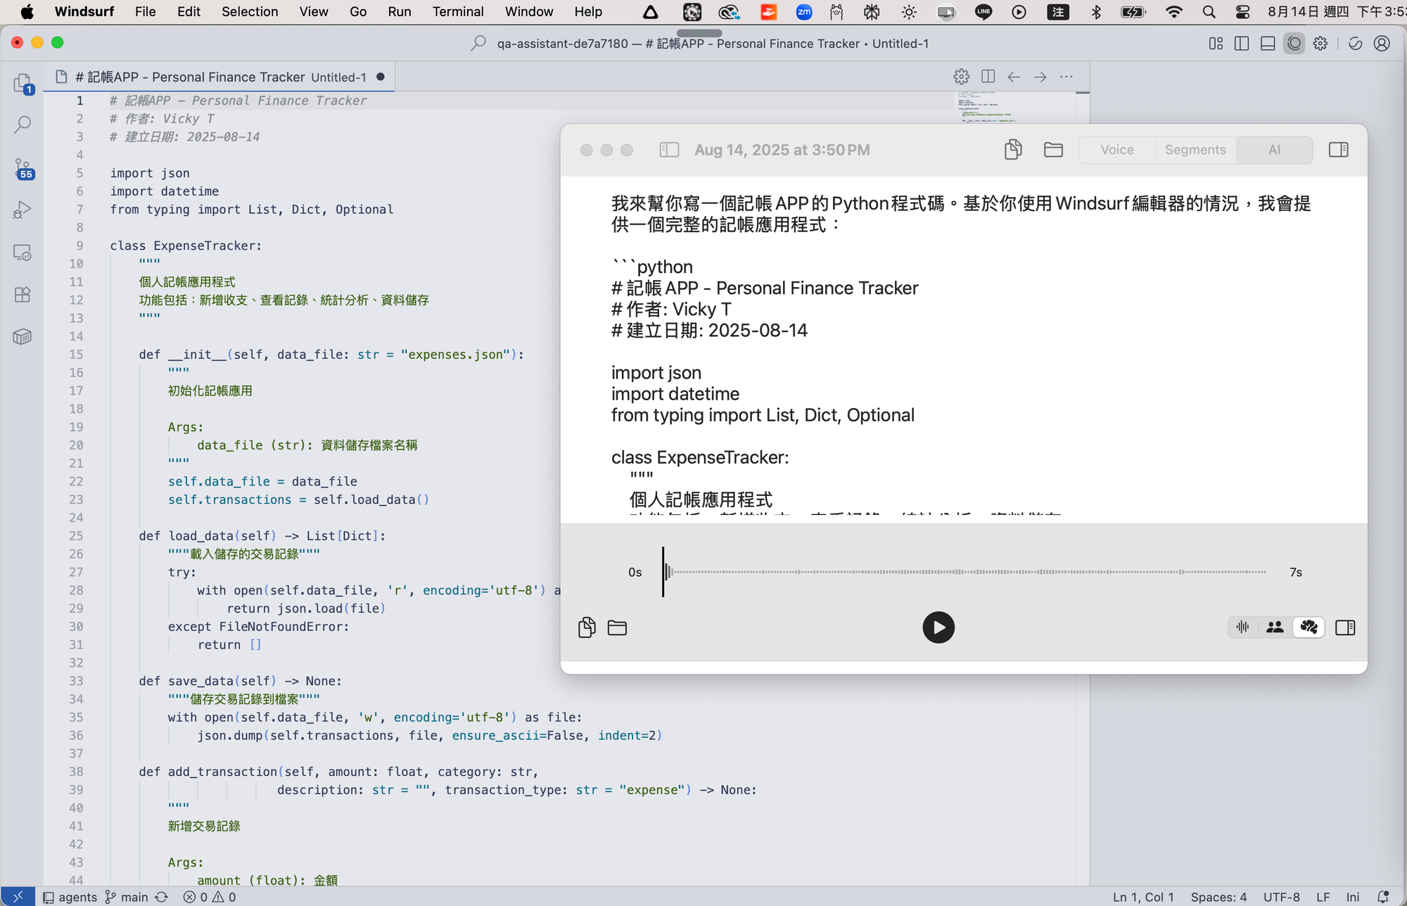Switch to the Voice segment

[x=1117, y=150]
